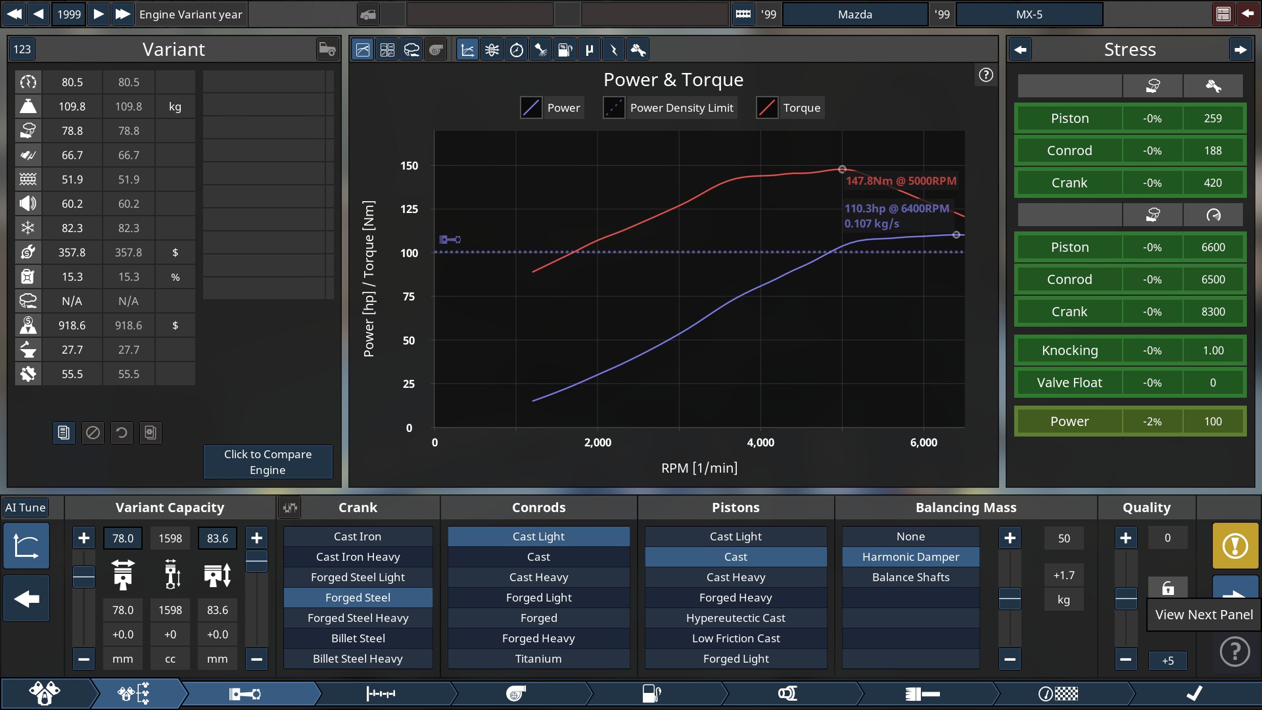1262x710 pixels.
Task: Click the bore 78.0 input field
Action: [x=123, y=538]
